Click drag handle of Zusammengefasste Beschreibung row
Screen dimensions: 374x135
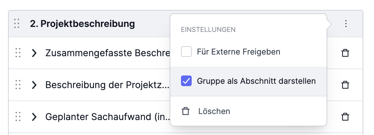point(18,53)
